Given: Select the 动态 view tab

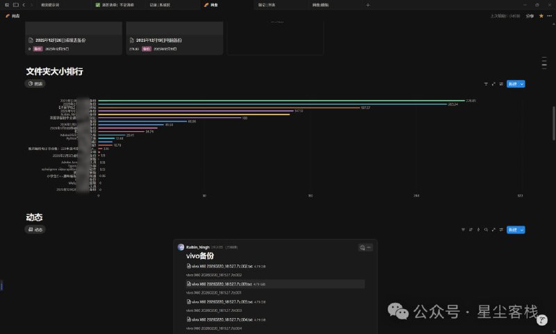Looking at the screenshot, I should [35, 229].
